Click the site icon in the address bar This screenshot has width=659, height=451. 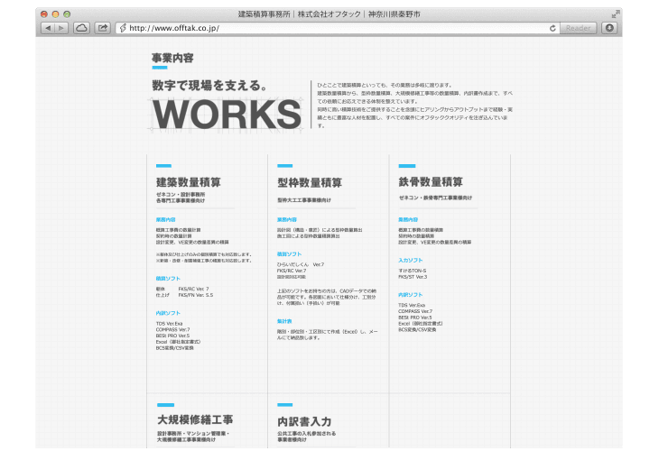point(123,28)
